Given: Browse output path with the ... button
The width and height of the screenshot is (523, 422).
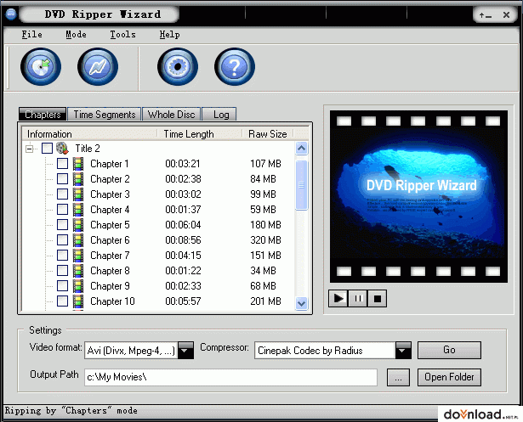Looking at the screenshot, I should (398, 377).
